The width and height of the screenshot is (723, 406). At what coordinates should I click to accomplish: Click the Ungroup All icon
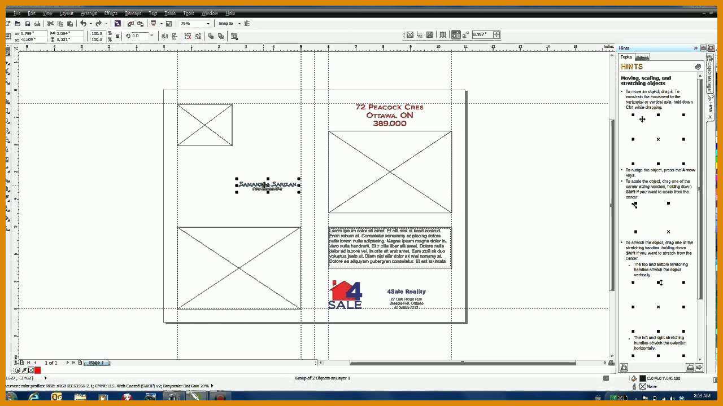[x=197, y=36]
